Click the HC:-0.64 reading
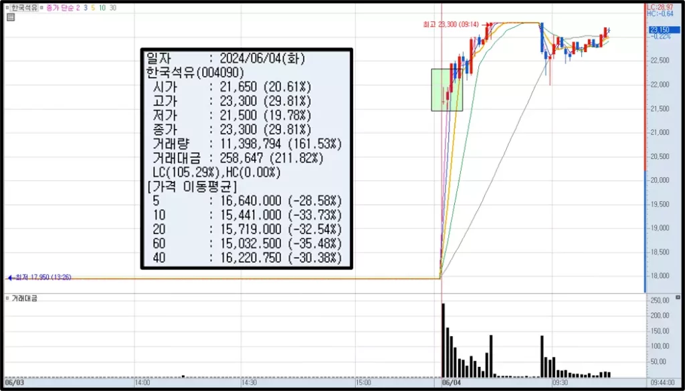685x391 pixels. pyautogui.click(x=660, y=14)
